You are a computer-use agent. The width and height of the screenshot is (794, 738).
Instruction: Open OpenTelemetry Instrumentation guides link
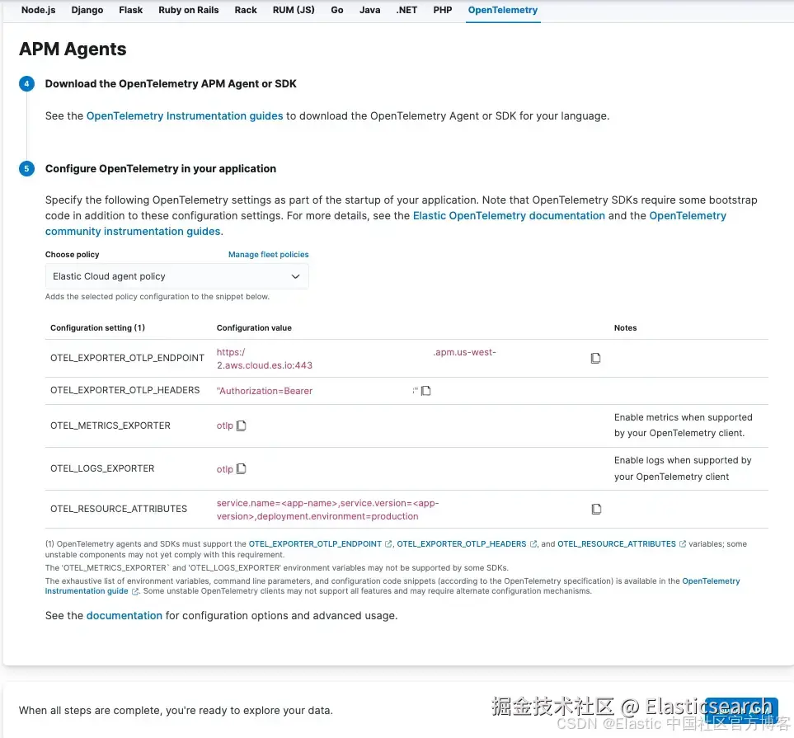point(185,116)
